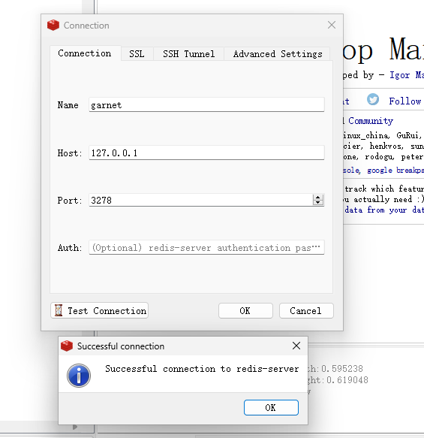The image size is (424, 438).
Task: Click the Host field with 127.0.0.1
Action: [x=206, y=153]
